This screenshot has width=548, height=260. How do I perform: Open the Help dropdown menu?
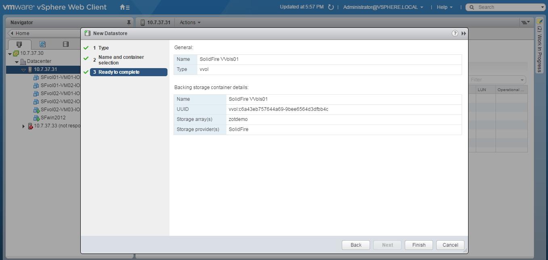[445, 7]
